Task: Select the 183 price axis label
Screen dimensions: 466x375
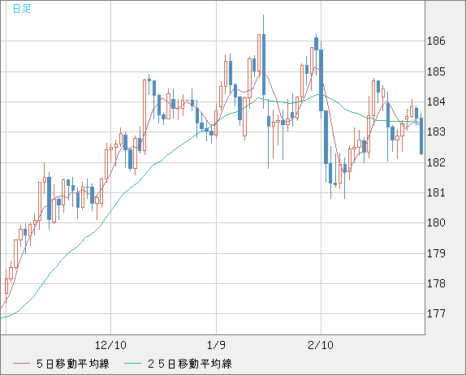Action: [x=436, y=132]
